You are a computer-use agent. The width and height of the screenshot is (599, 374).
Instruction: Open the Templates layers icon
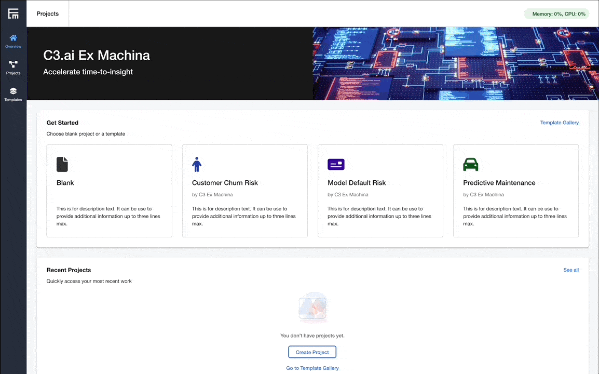13,91
